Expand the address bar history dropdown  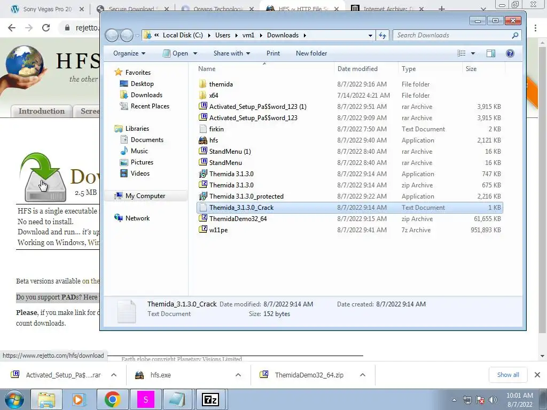370,35
